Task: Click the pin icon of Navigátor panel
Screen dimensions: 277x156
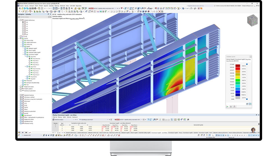Action: tap(48, 14)
